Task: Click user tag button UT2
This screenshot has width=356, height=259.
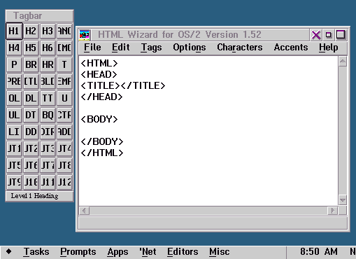Action: 31,148
